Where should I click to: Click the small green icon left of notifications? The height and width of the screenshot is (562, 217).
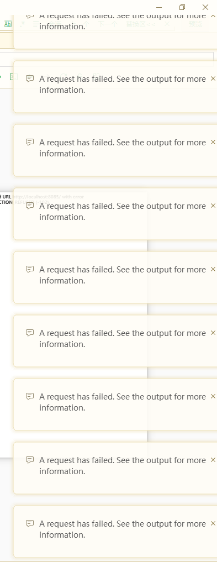pyautogui.click(x=13, y=77)
